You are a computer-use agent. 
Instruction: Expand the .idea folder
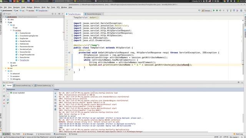click(6, 20)
